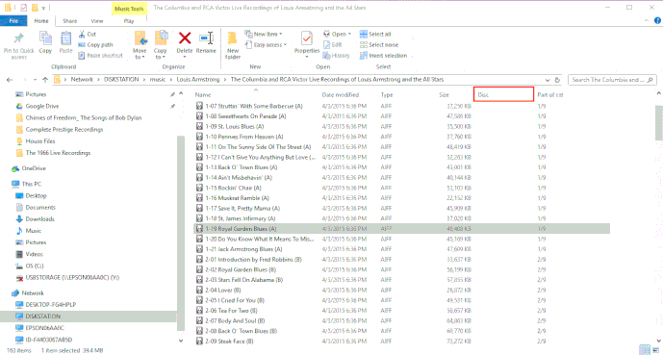
Task: Create a New folder from the ribbon
Action: coord(233,44)
